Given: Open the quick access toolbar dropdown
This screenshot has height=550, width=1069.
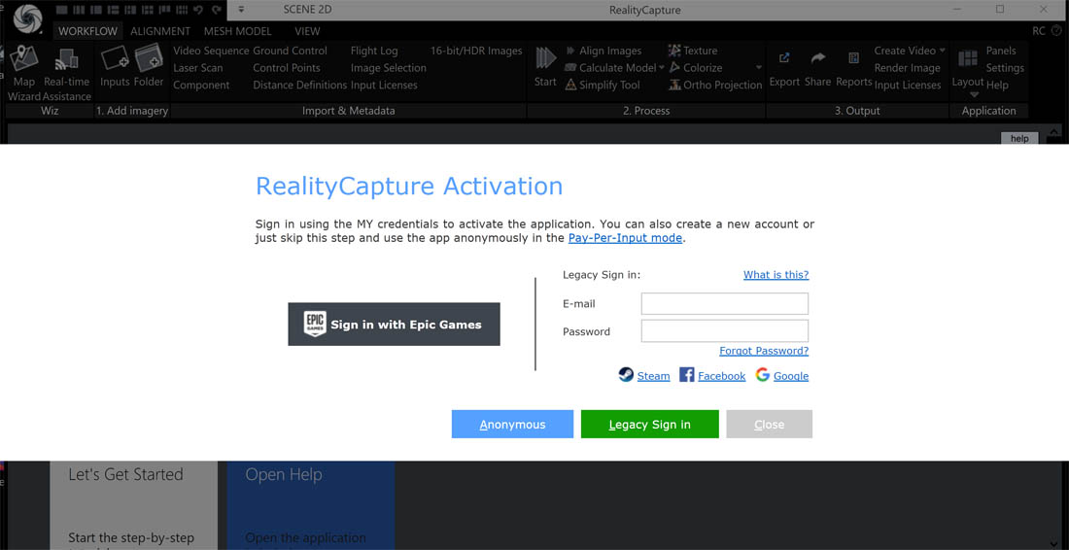Looking at the screenshot, I should [241, 10].
